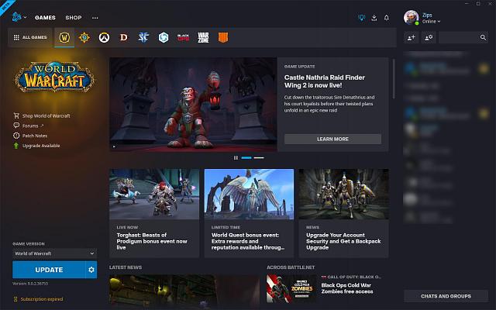Click the Castle Nathria banner image
This screenshot has height=310, width=496.
[193, 105]
